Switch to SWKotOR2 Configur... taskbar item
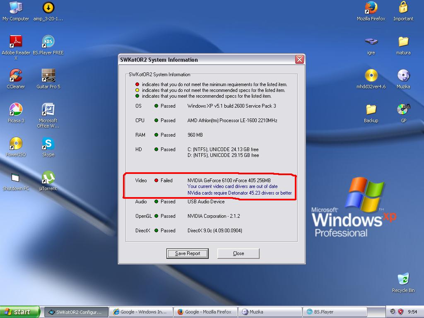This screenshot has height=318, width=424. pos(76,312)
